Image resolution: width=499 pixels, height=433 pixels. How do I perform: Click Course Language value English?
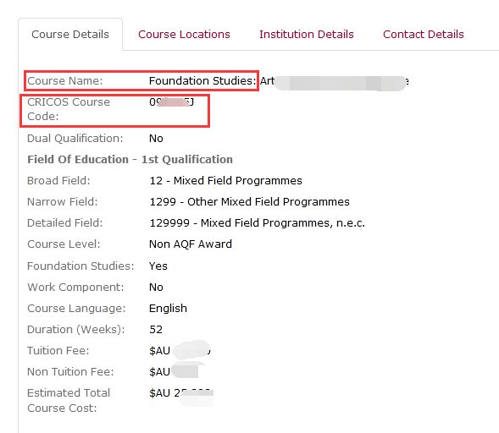(x=168, y=309)
